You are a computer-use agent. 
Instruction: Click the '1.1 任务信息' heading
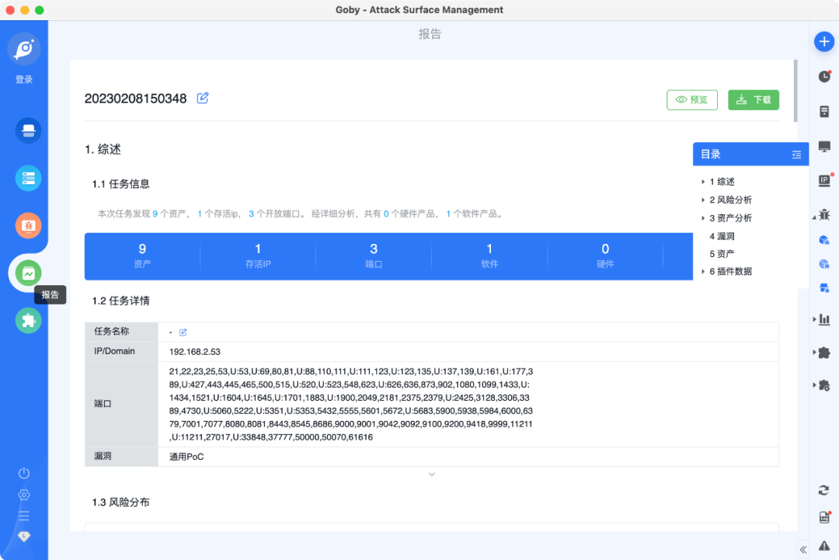[120, 184]
